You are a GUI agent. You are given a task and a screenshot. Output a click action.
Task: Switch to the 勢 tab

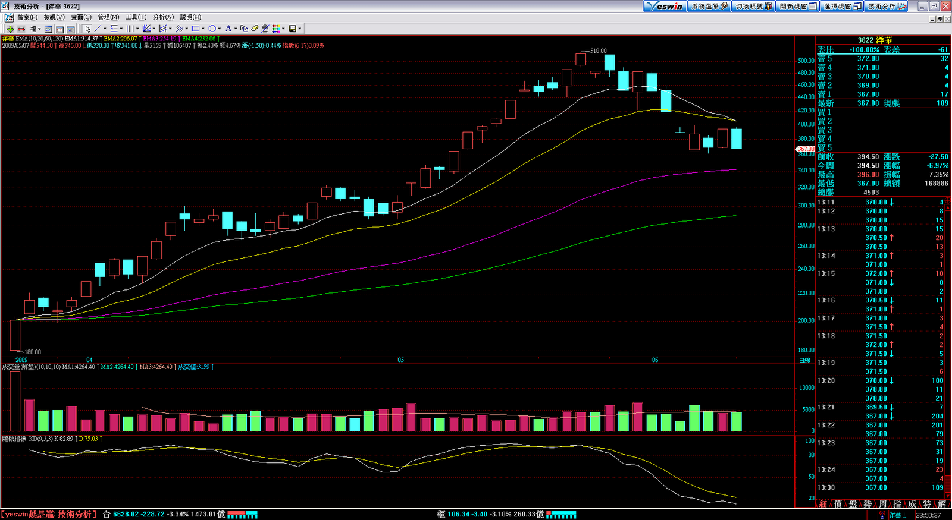(x=868, y=504)
